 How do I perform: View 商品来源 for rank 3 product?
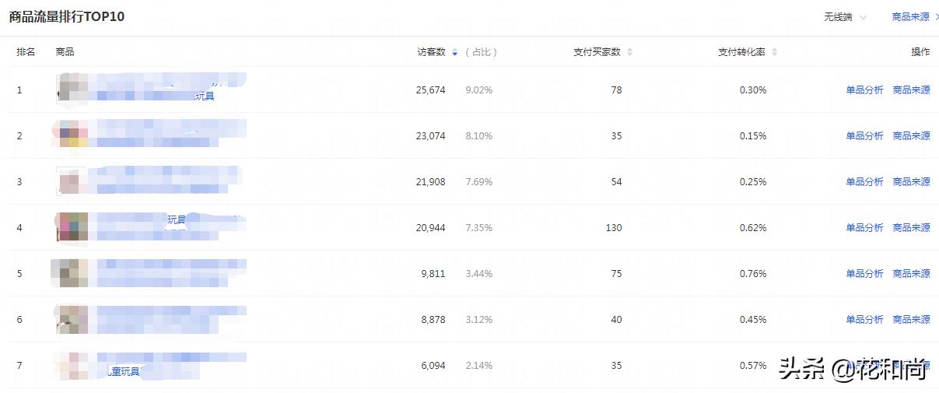911,182
